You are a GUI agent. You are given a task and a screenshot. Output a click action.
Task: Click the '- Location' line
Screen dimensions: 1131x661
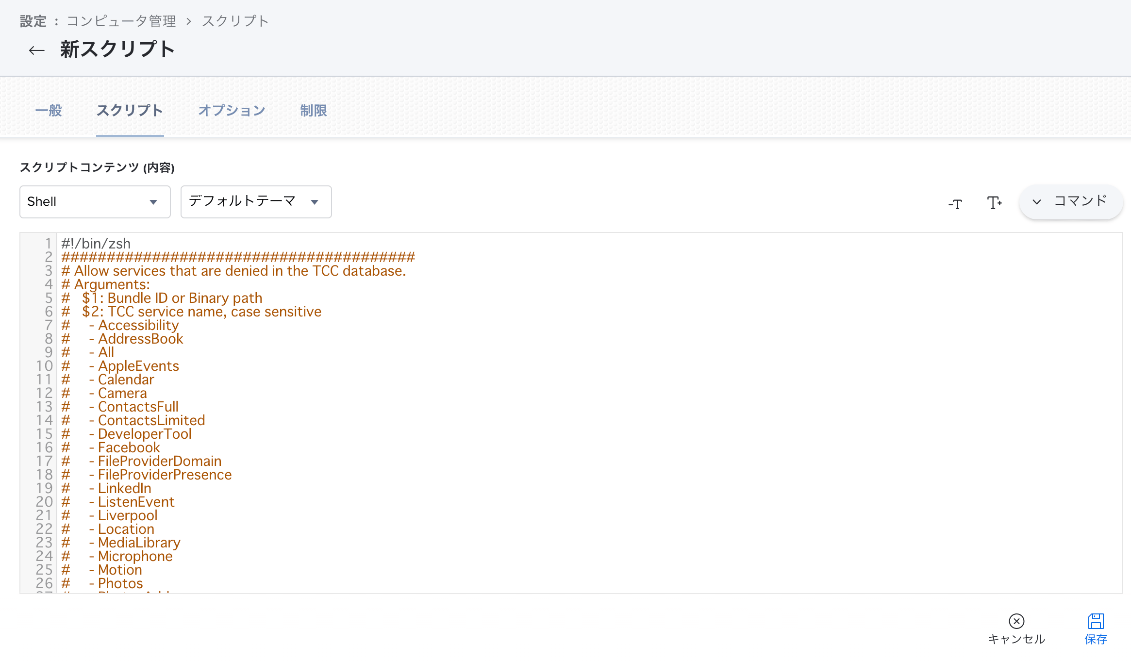[x=108, y=529]
